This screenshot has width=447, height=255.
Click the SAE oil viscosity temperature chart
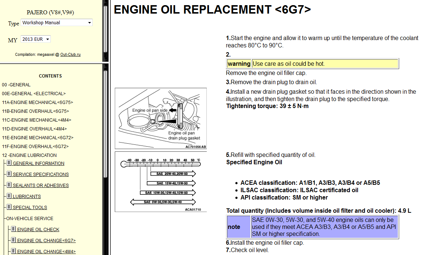pyautogui.click(x=161, y=182)
